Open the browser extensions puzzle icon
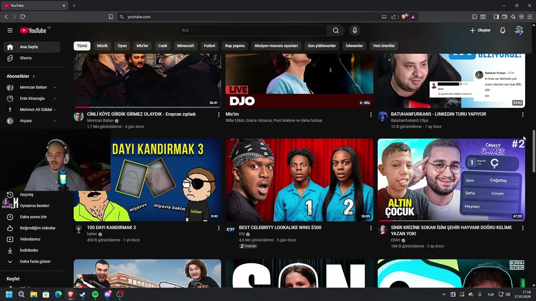Image resolution: width=536 pixels, height=301 pixels. tap(474, 17)
